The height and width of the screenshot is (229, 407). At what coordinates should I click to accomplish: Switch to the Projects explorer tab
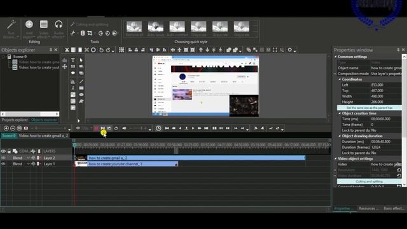[15, 120]
